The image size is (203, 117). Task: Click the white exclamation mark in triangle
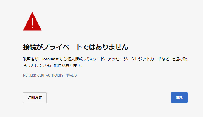pos(32,23)
